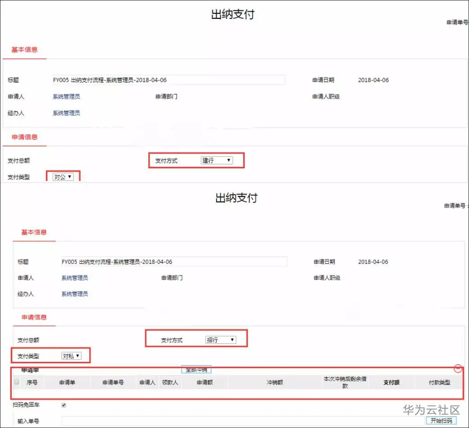Select the 基本信息 tab in the 对私 form
The image size is (469, 428).
34,232
